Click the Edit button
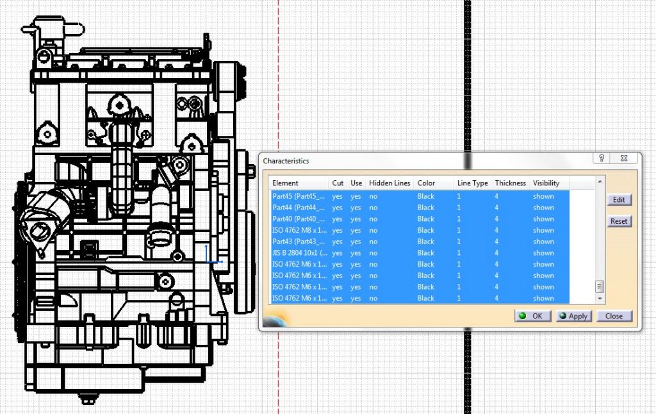The width and height of the screenshot is (656, 414). tap(618, 199)
